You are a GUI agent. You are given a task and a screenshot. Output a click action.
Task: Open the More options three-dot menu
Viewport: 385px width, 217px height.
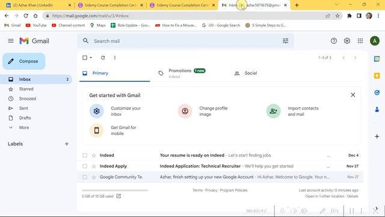[115, 58]
